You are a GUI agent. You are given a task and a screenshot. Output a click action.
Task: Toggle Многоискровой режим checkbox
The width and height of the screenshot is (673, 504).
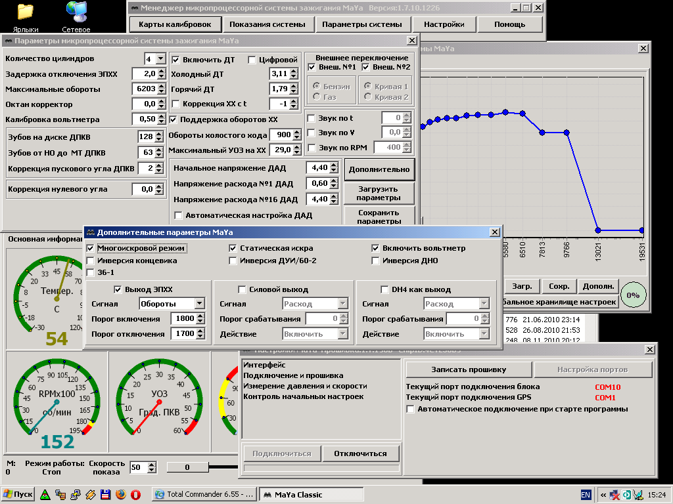click(x=90, y=248)
